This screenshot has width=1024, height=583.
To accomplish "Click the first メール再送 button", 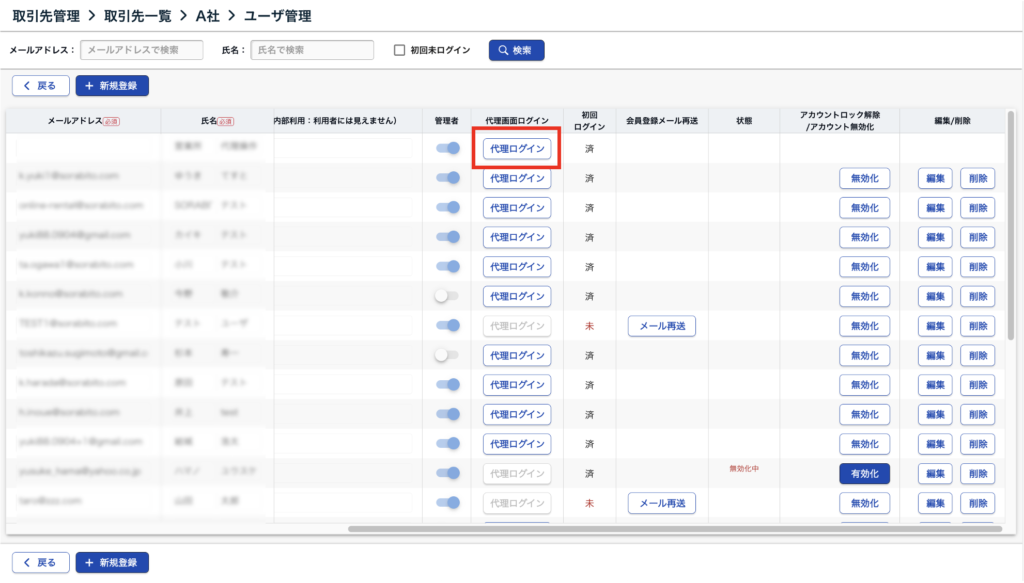I will pos(662,326).
